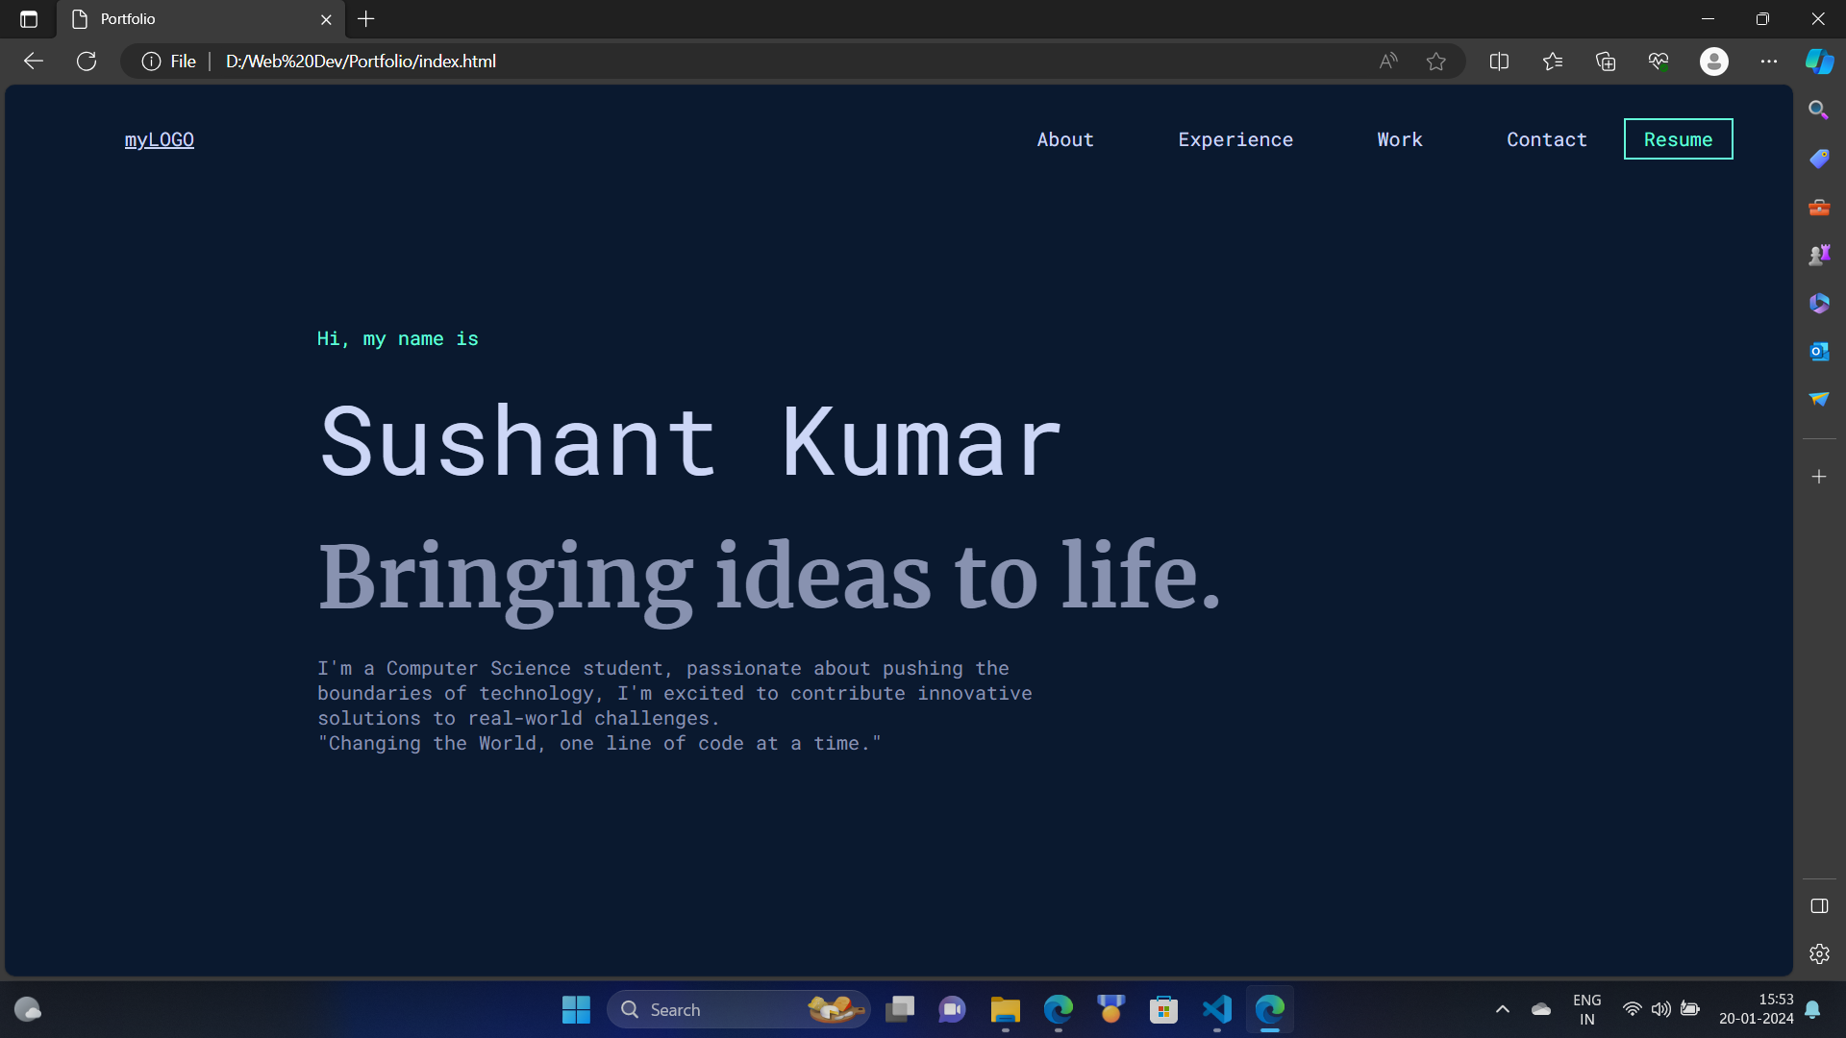Image resolution: width=1846 pixels, height=1038 pixels.
Task: Adjust the system volume from the tray
Action: [1661, 1009]
